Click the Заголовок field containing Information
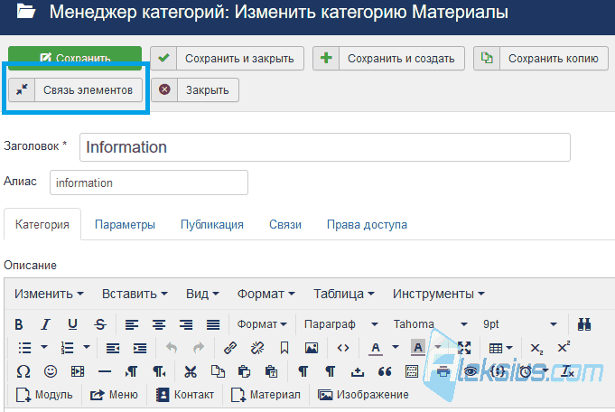615x412 pixels. [325, 147]
